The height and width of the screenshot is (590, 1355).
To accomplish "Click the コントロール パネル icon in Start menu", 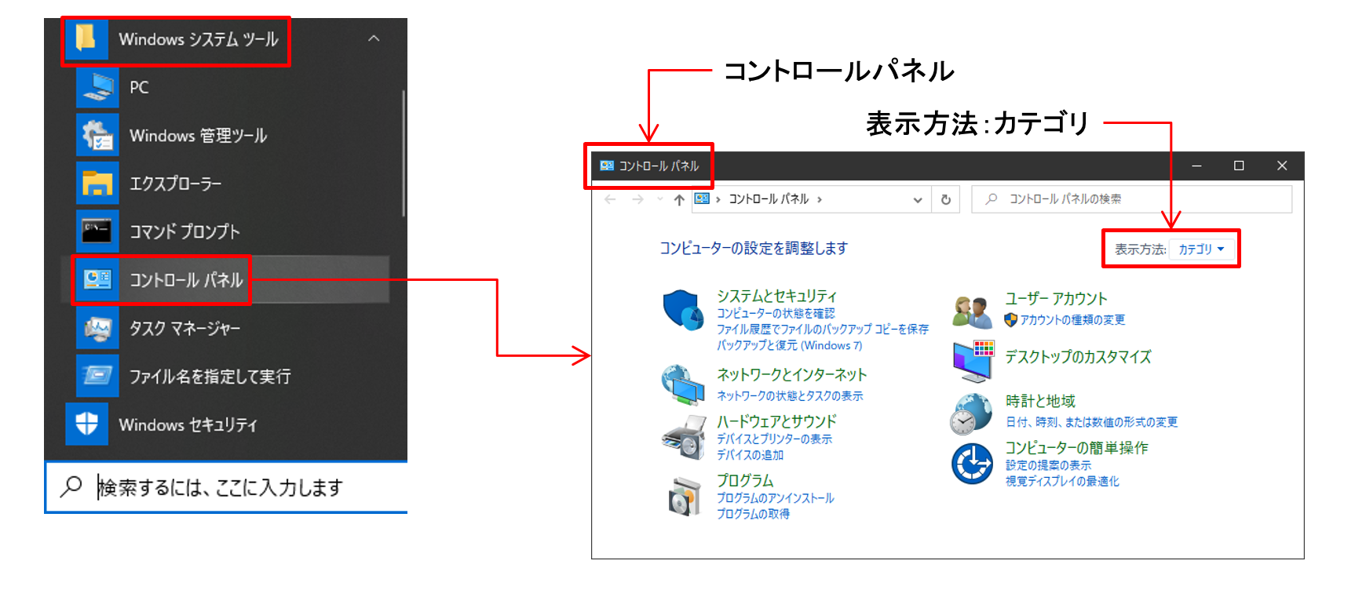I will [x=97, y=279].
